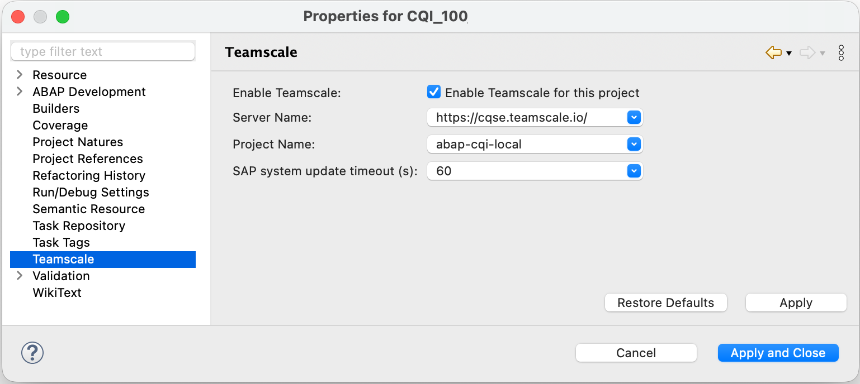Open the three-dot view menu
Screen dimensions: 860x384
coord(841,52)
